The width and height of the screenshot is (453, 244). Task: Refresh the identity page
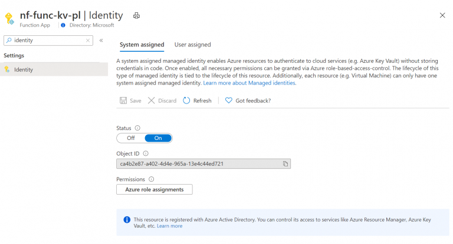click(x=197, y=101)
